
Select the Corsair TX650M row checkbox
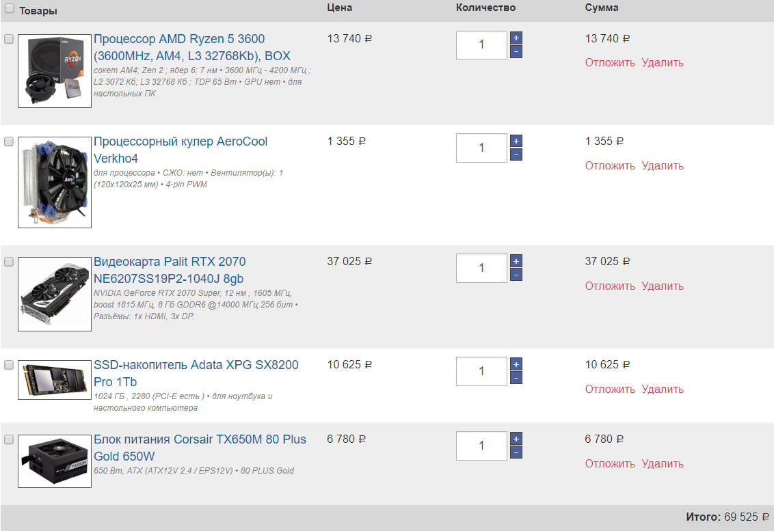(x=9, y=439)
